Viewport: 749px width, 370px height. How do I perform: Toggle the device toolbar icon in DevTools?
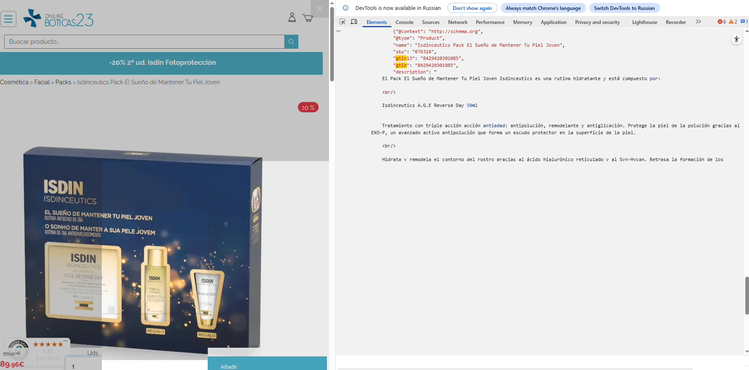[354, 22]
